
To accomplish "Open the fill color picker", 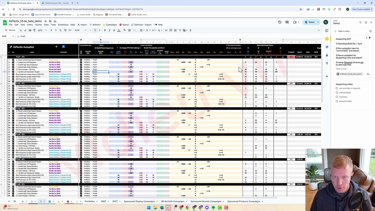I will (x=125, y=30).
